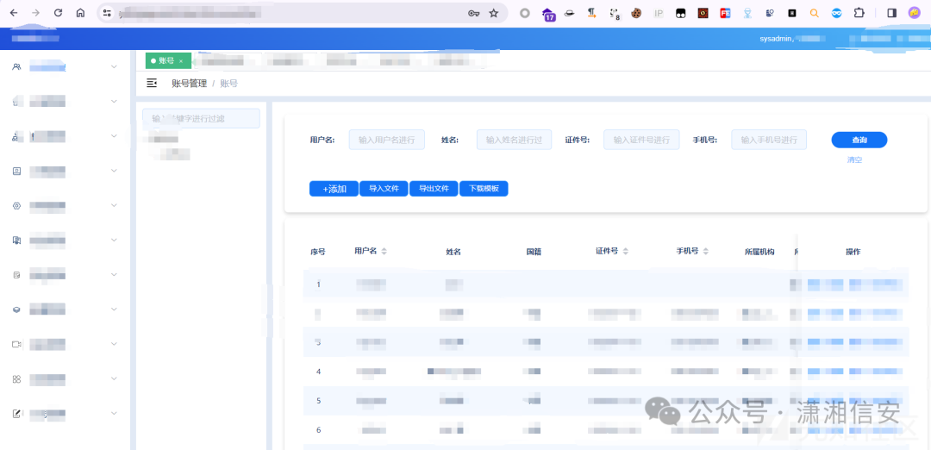
Task: Click the browser reload icon
Action: 58,13
